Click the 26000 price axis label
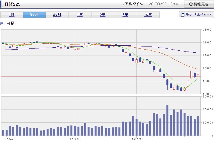 pyautogui.click(x=207, y=30)
